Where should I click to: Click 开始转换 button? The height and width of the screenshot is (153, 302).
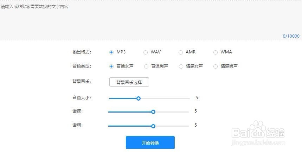click(150, 142)
